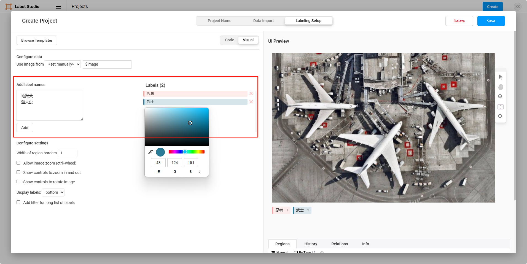527x264 pixels.
Task: Remove the 忍者 label
Action: pyautogui.click(x=251, y=93)
